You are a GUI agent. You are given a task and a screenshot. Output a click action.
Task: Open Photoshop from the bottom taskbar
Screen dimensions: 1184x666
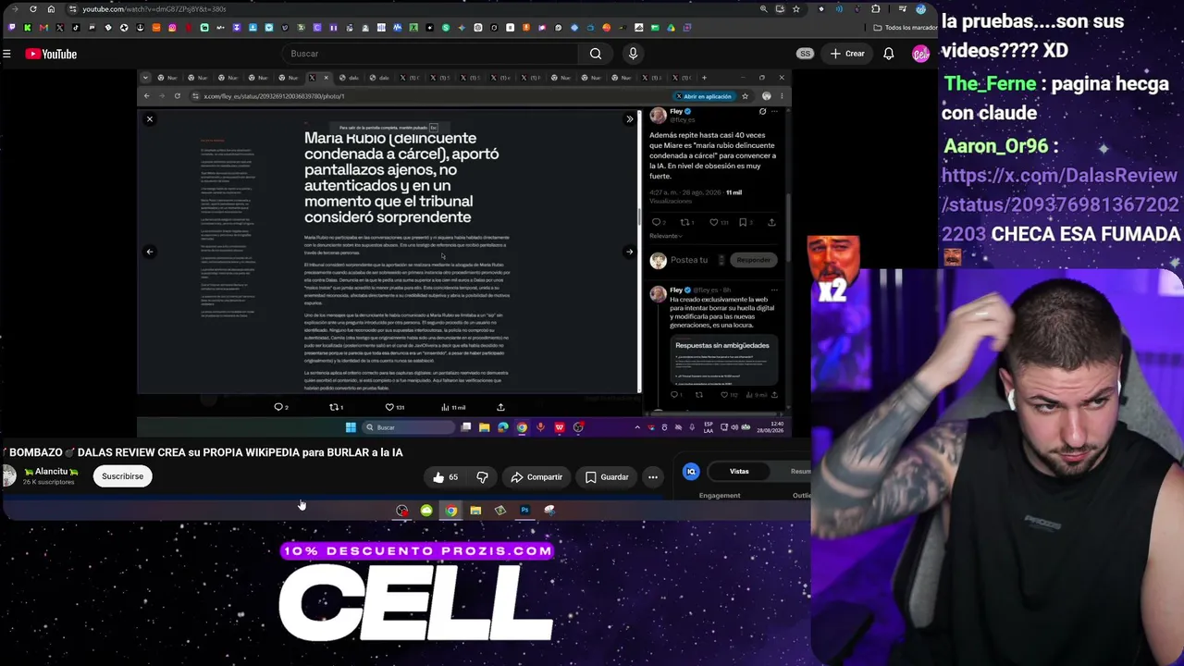click(x=524, y=511)
